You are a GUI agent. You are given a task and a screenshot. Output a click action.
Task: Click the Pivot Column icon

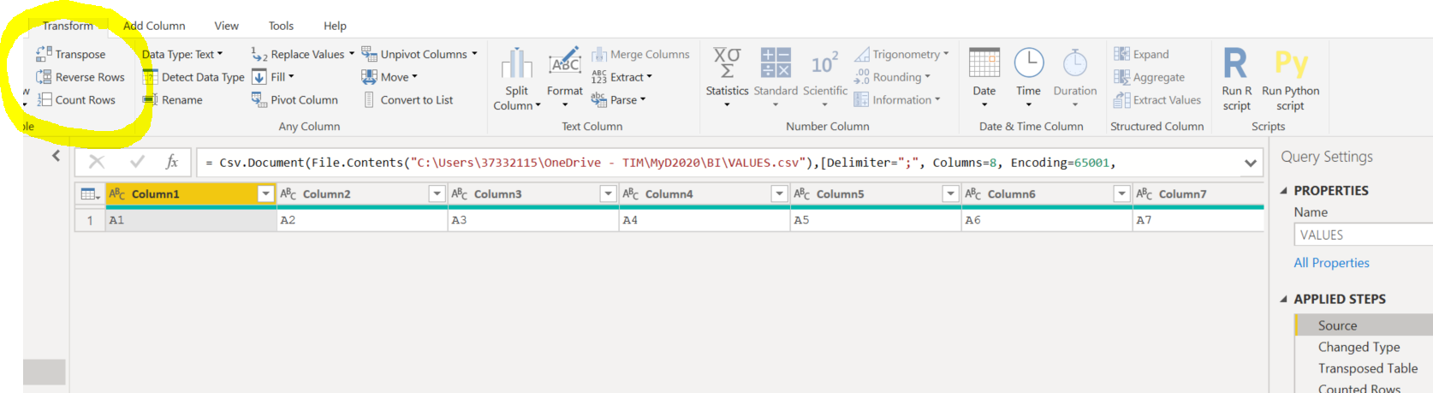(x=259, y=100)
